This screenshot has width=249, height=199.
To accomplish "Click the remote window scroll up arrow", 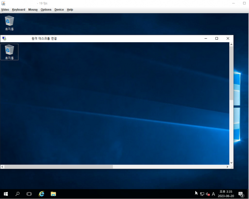I will pyautogui.click(x=231, y=44).
